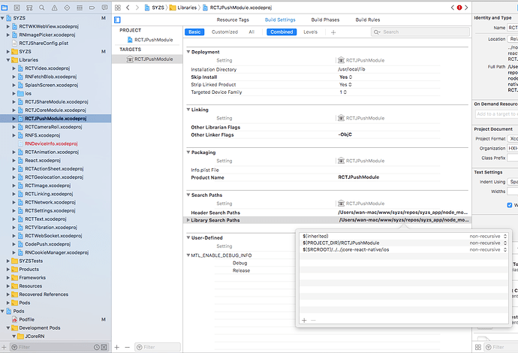The image size is (518, 353).
Task: Click the related items grid icon
Action: 117,8
